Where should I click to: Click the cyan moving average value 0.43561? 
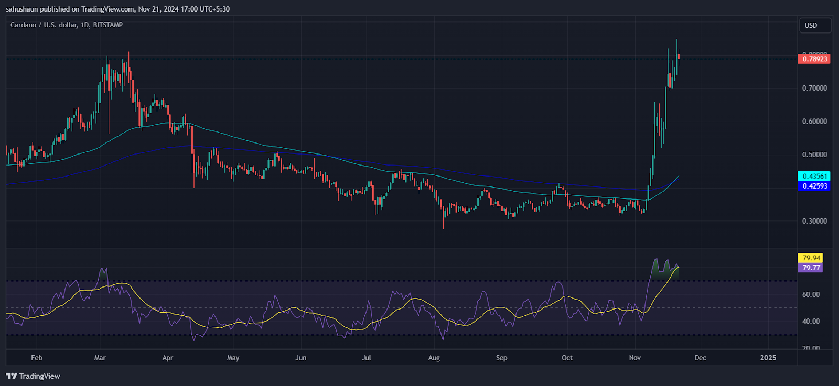pos(814,176)
